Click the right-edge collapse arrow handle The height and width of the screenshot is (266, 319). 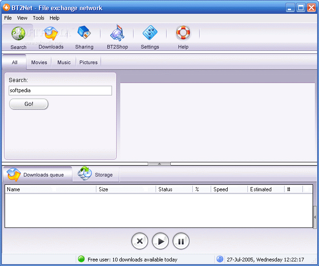point(315,217)
